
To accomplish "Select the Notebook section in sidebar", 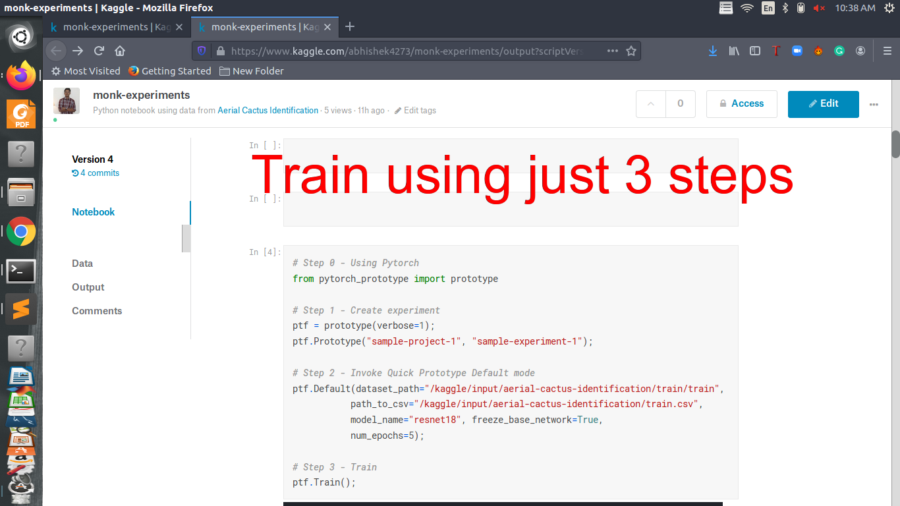I will 93,212.
